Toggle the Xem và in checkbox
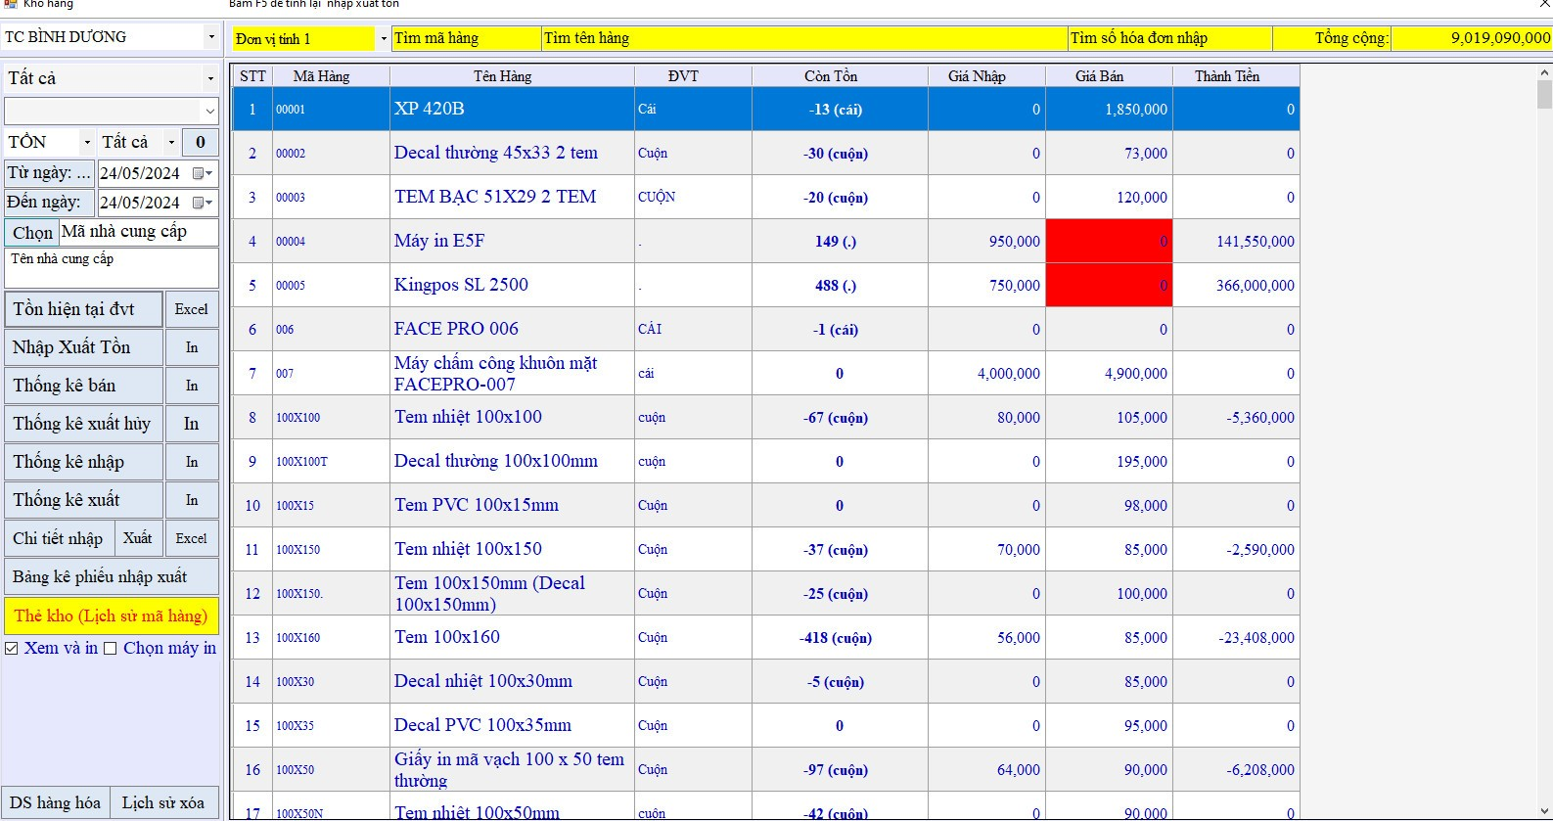1553x821 pixels. (x=12, y=648)
